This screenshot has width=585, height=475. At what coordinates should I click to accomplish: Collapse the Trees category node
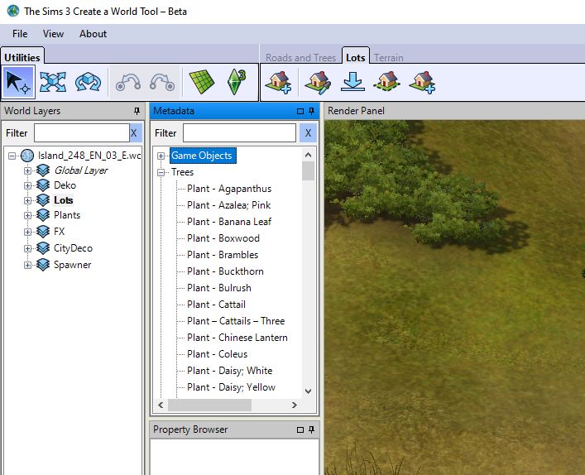(x=161, y=172)
